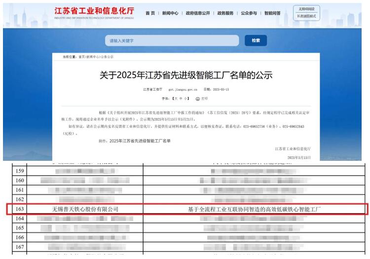Click the printer icon beside 打印
The height and width of the screenshot is (259, 370).
[197, 99]
